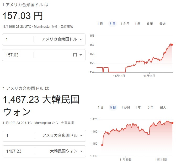Show 5年 range on yen chart

(x=150, y=24)
